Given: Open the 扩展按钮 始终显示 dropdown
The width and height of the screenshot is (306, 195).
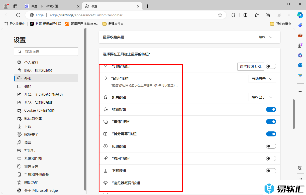Looking at the screenshot, I should [x=262, y=97].
